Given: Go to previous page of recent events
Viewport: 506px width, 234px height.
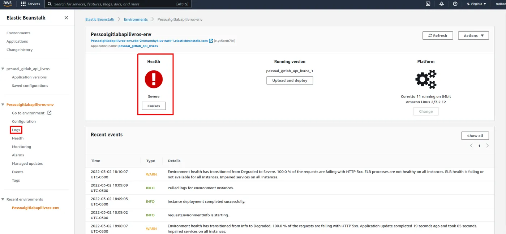Looking at the screenshot, I should [471, 146].
